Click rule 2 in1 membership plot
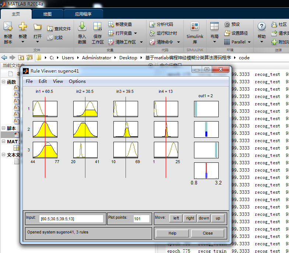289x253 pixels. click(x=45, y=130)
